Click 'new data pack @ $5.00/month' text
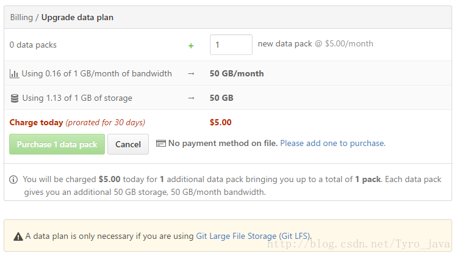Screen dimensions: 457x256 click(x=315, y=44)
